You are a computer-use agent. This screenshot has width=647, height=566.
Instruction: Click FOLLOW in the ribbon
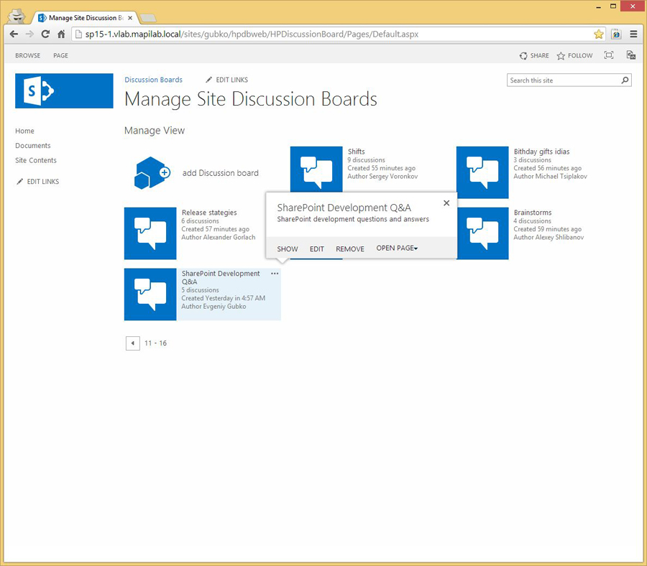[574, 55]
